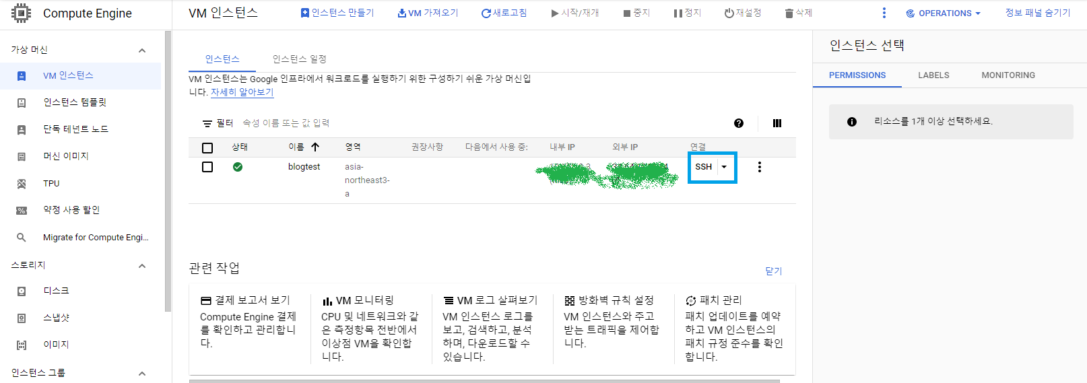Open blogtest row more actions menu
The image size is (1087, 383).
tap(760, 167)
